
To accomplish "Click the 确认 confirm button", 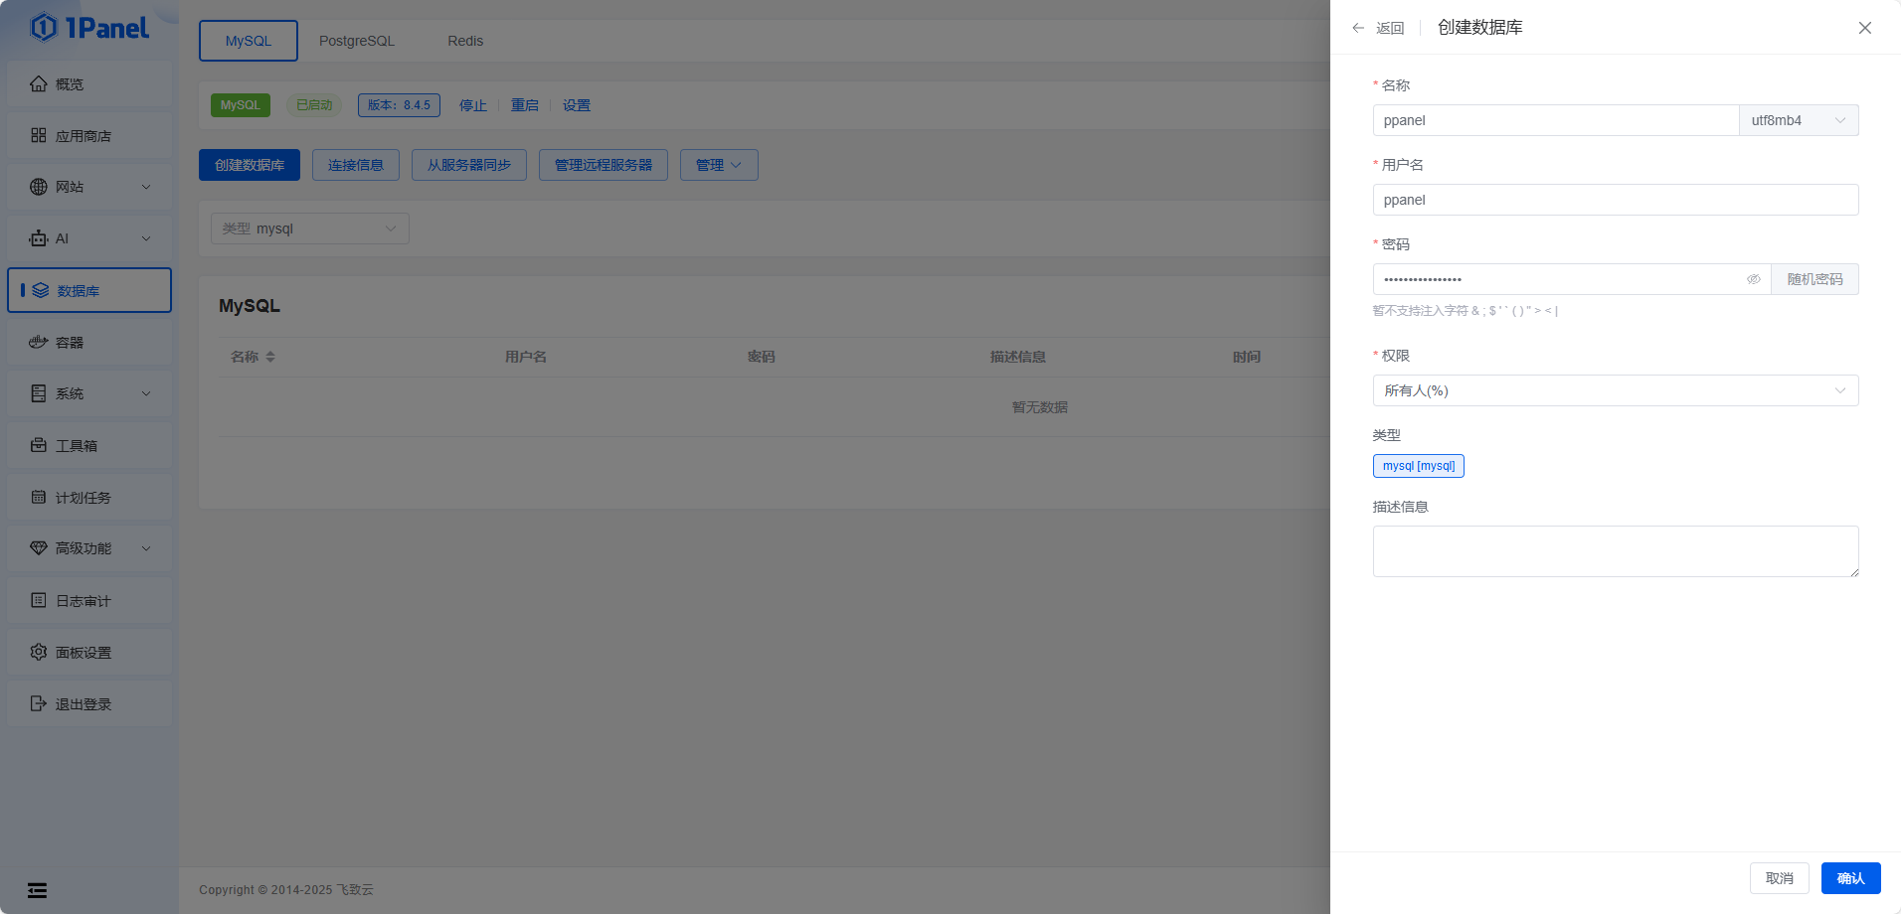I will tap(1849, 878).
